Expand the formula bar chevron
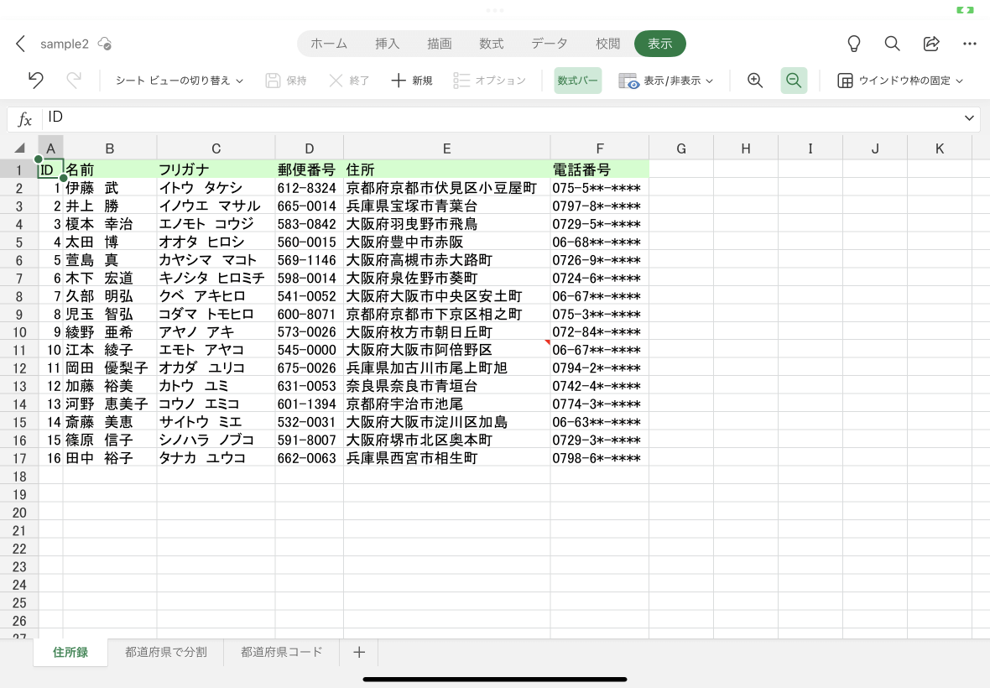The height and width of the screenshot is (688, 990). (969, 118)
